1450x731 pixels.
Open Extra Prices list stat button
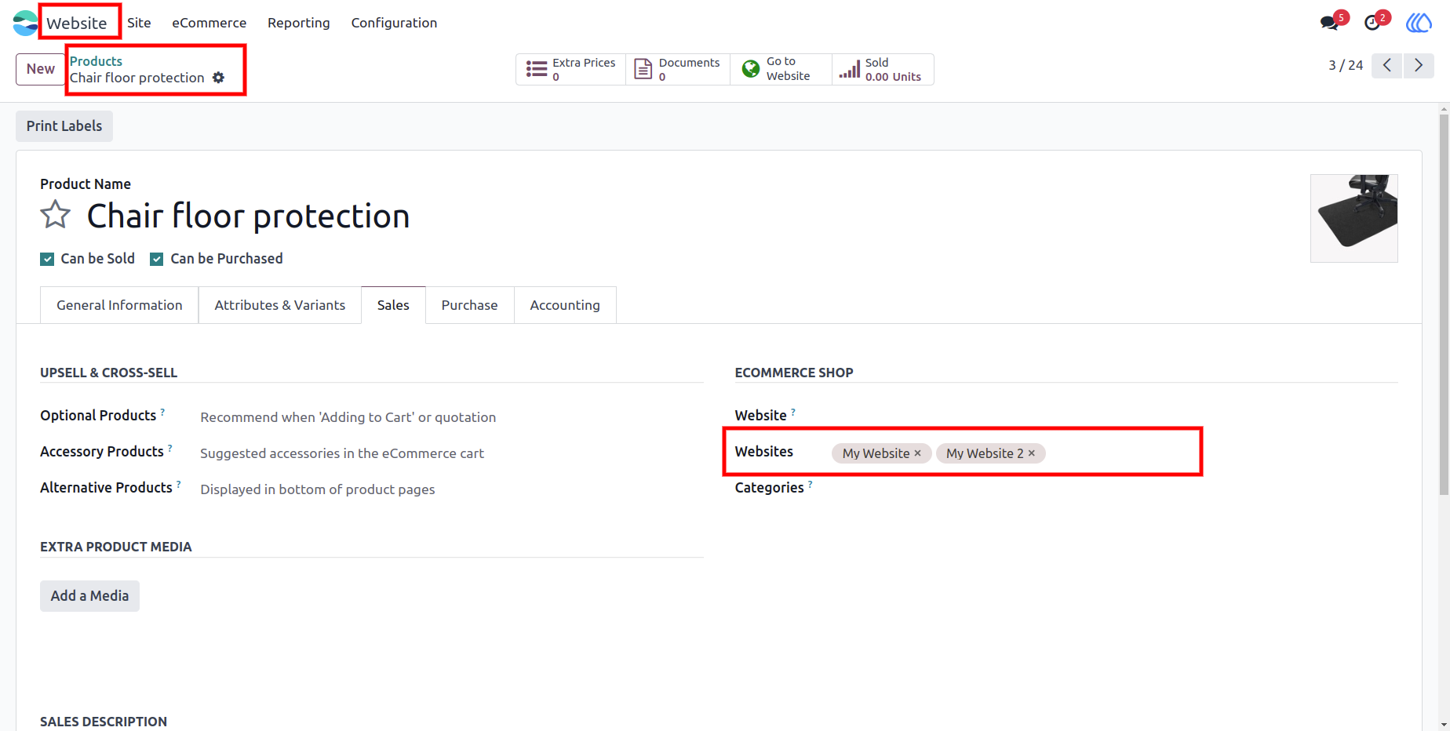[x=570, y=69]
